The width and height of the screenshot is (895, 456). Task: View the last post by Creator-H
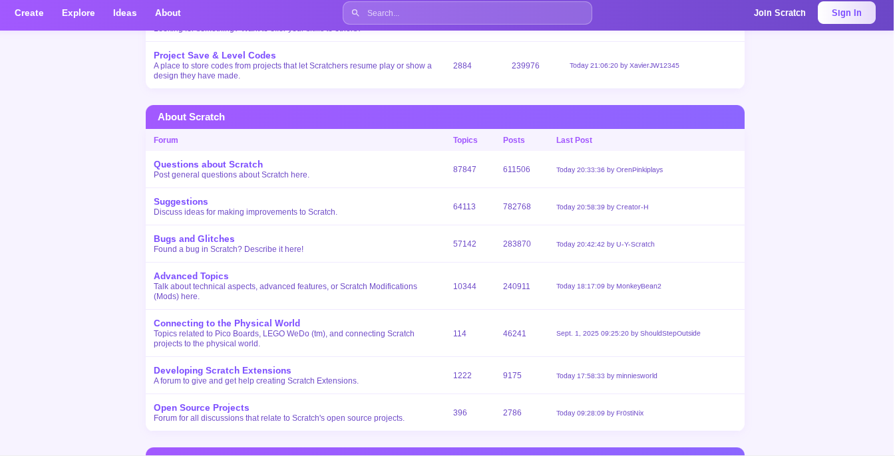tap(602, 207)
